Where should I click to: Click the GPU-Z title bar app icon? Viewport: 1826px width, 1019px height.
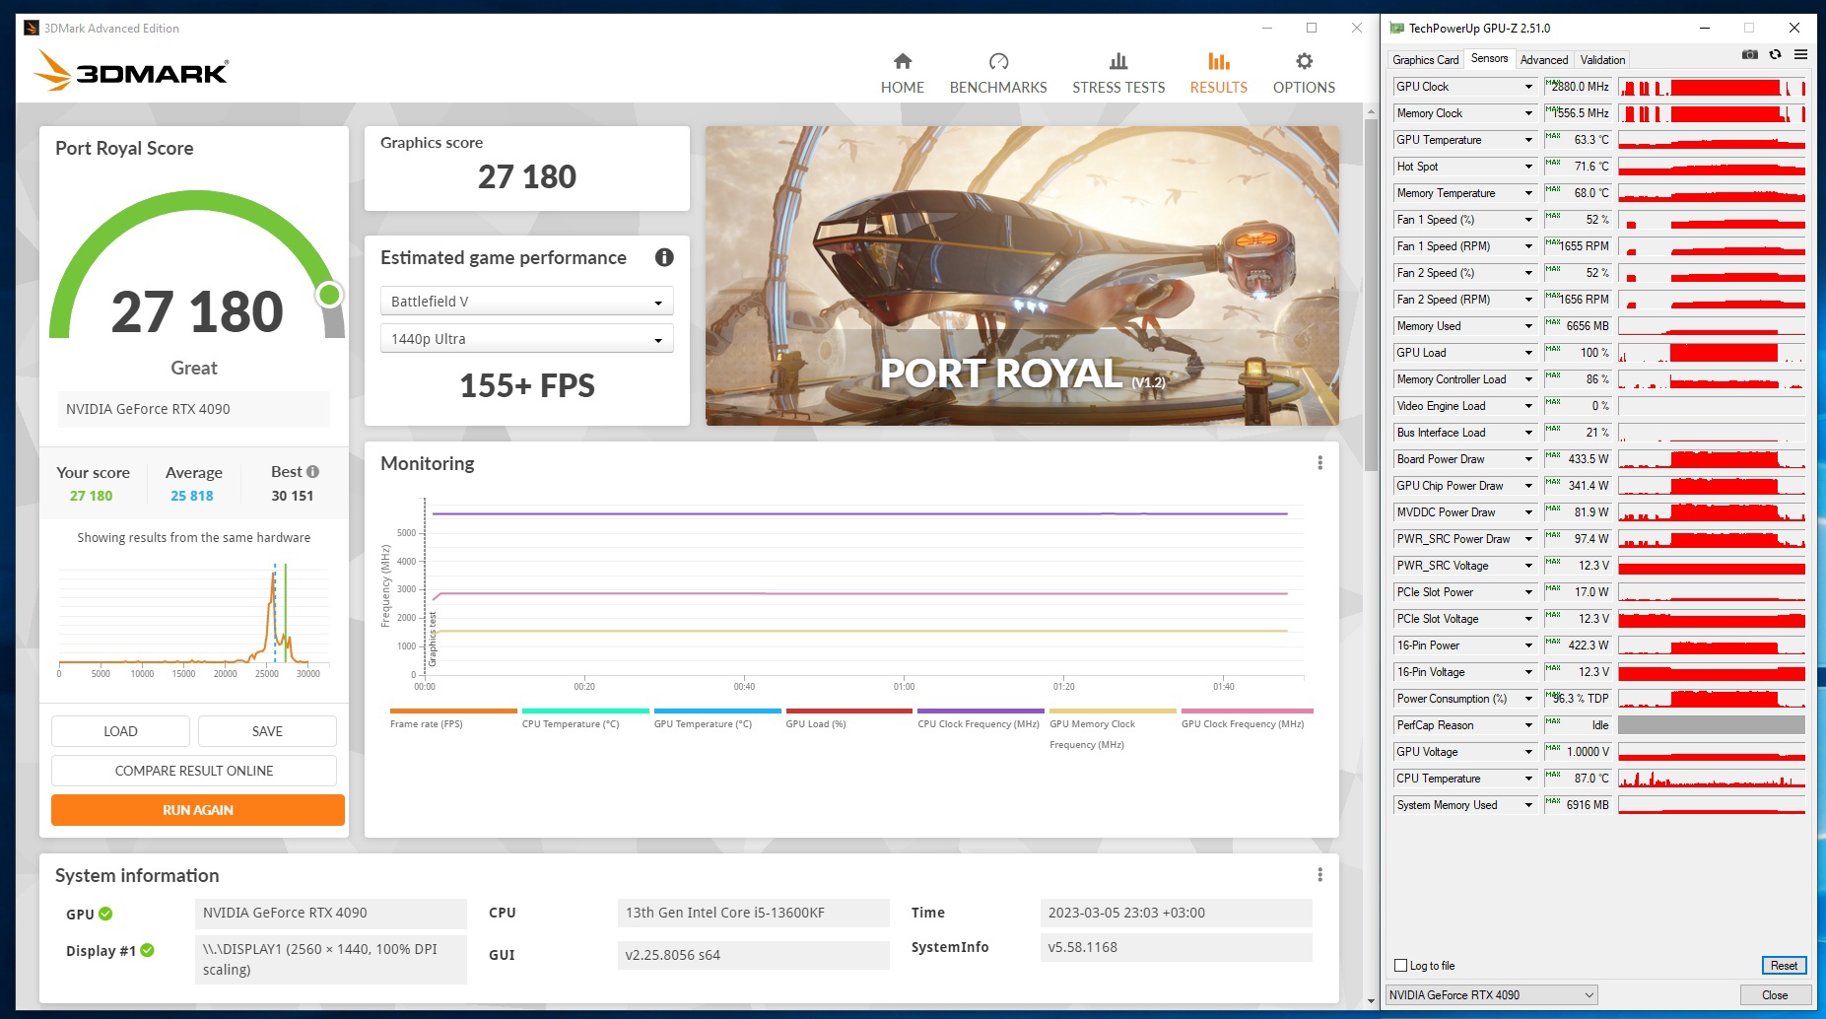(1396, 29)
